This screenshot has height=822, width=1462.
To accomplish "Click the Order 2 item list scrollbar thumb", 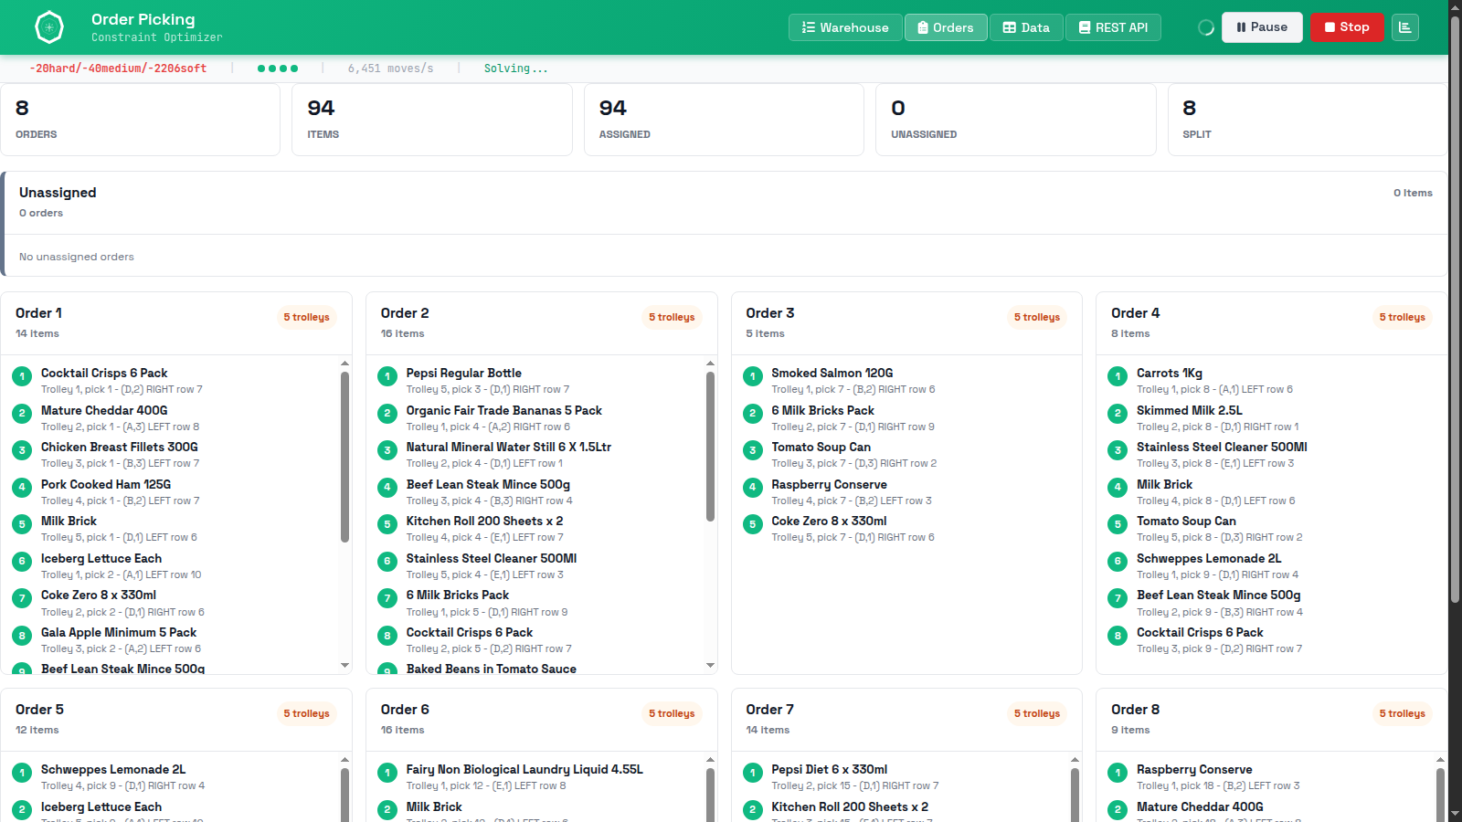I will tap(710, 447).
